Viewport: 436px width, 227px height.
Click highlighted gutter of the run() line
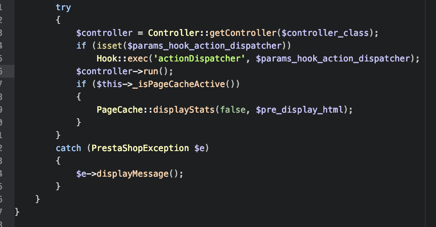pos(7,71)
